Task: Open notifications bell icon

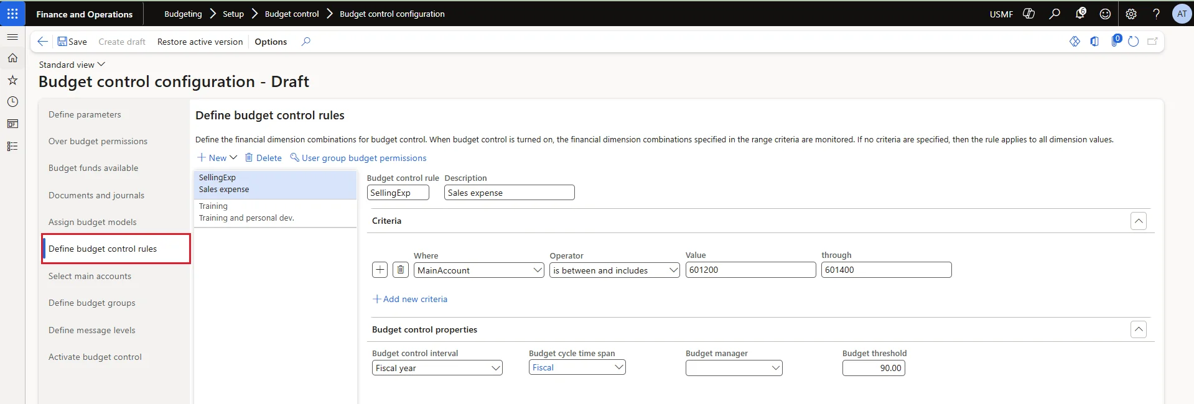Action: 1080,14
